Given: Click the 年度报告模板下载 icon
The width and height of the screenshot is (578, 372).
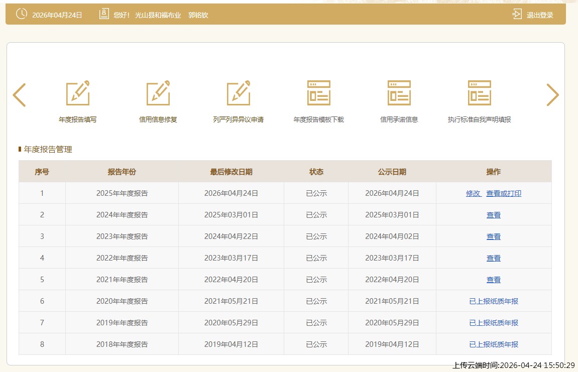Looking at the screenshot, I should [x=319, y=93].
